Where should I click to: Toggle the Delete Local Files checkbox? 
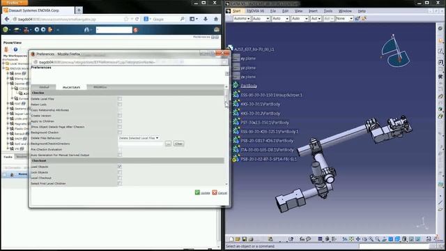click(120, 99)
